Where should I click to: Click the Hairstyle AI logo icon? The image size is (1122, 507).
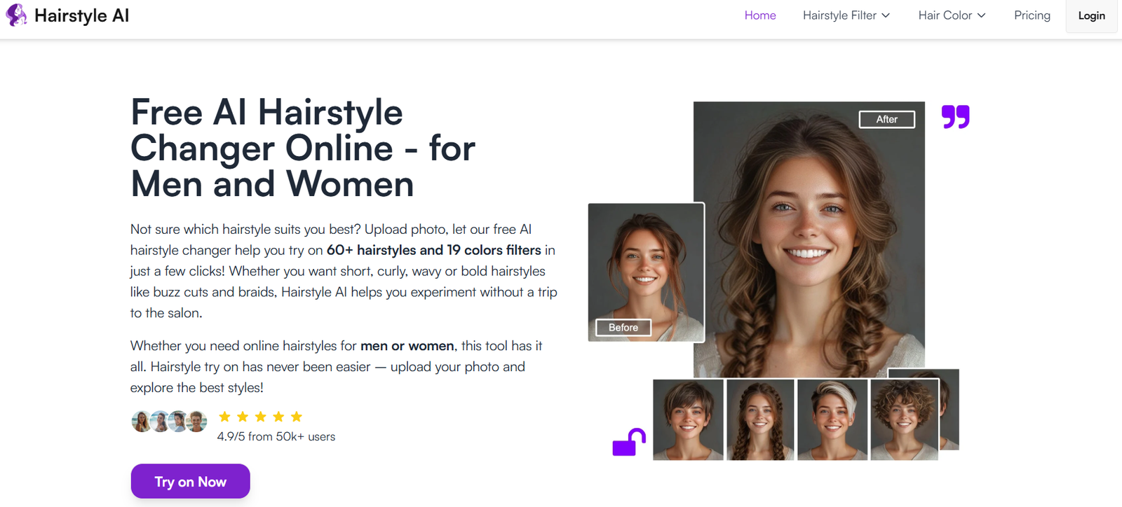pos(16,15)
